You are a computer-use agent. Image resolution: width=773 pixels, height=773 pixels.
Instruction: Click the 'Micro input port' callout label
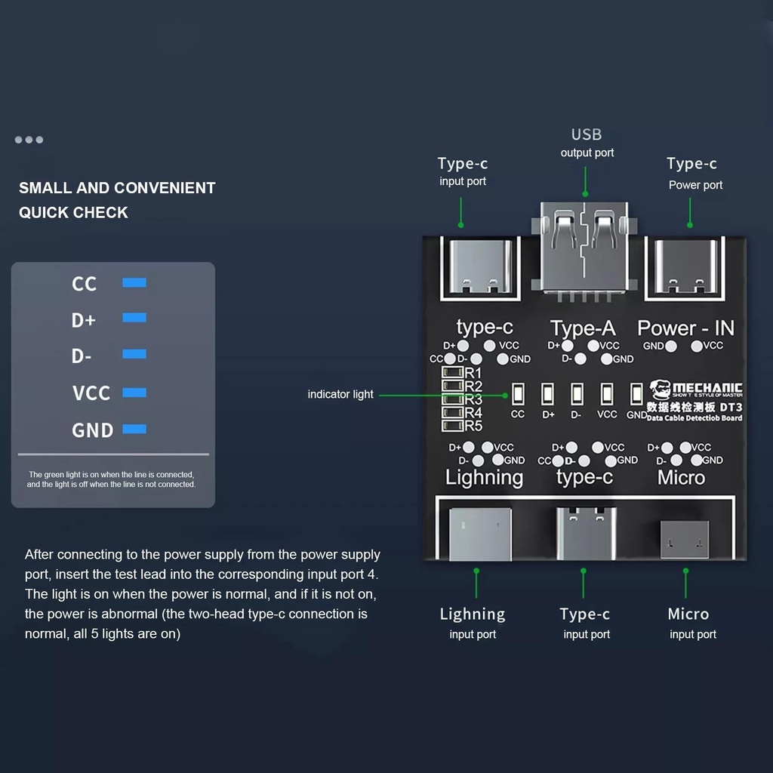coord(691,624)
